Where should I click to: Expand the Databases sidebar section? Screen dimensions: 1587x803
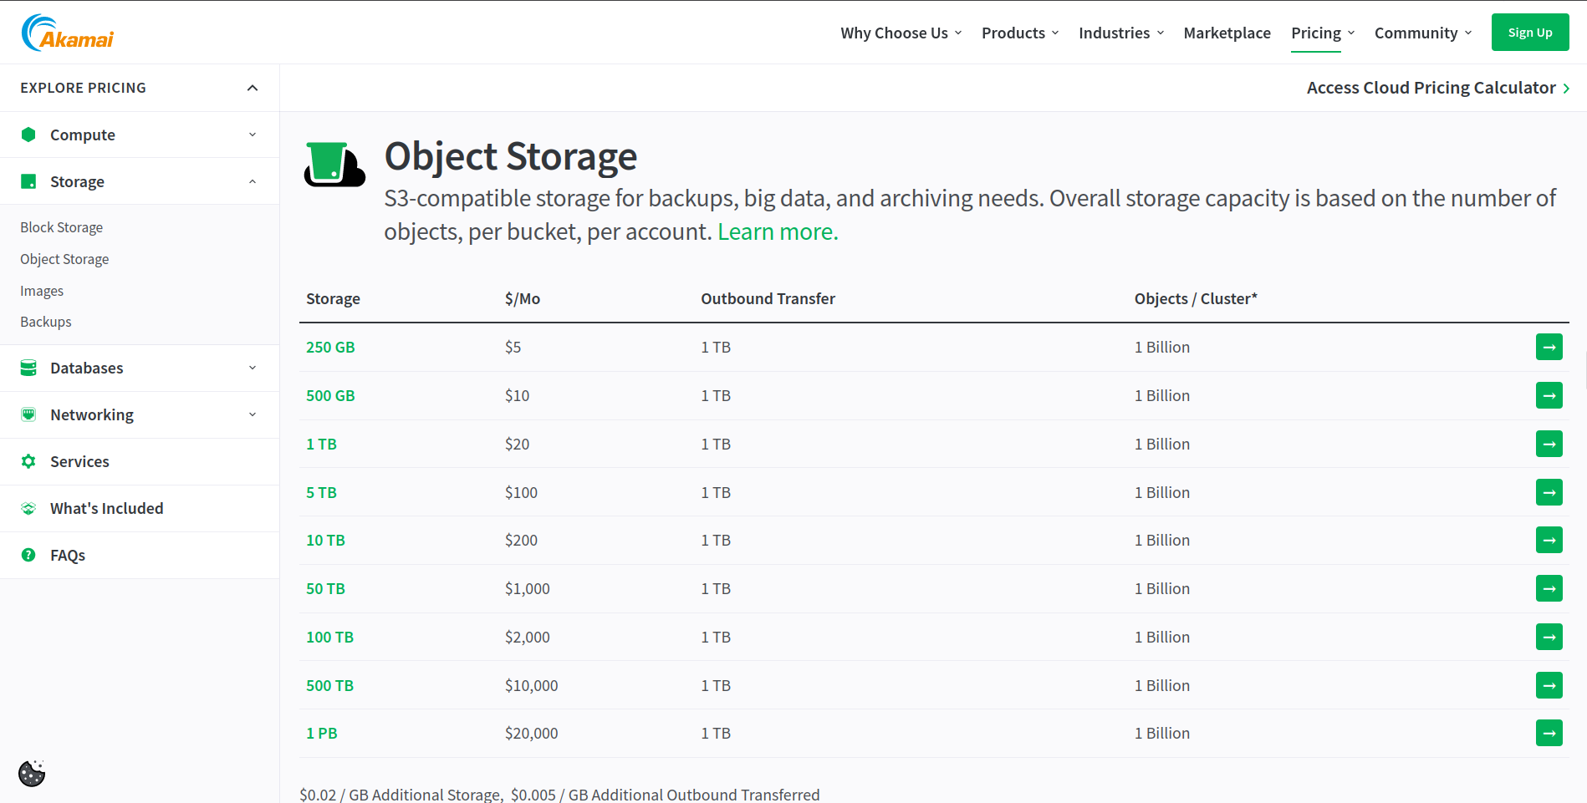coord(253,368)
